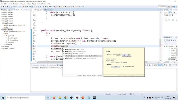Switch to the Problems tab
This screenshot has width=178, height=100.
(x=35, y=65)
